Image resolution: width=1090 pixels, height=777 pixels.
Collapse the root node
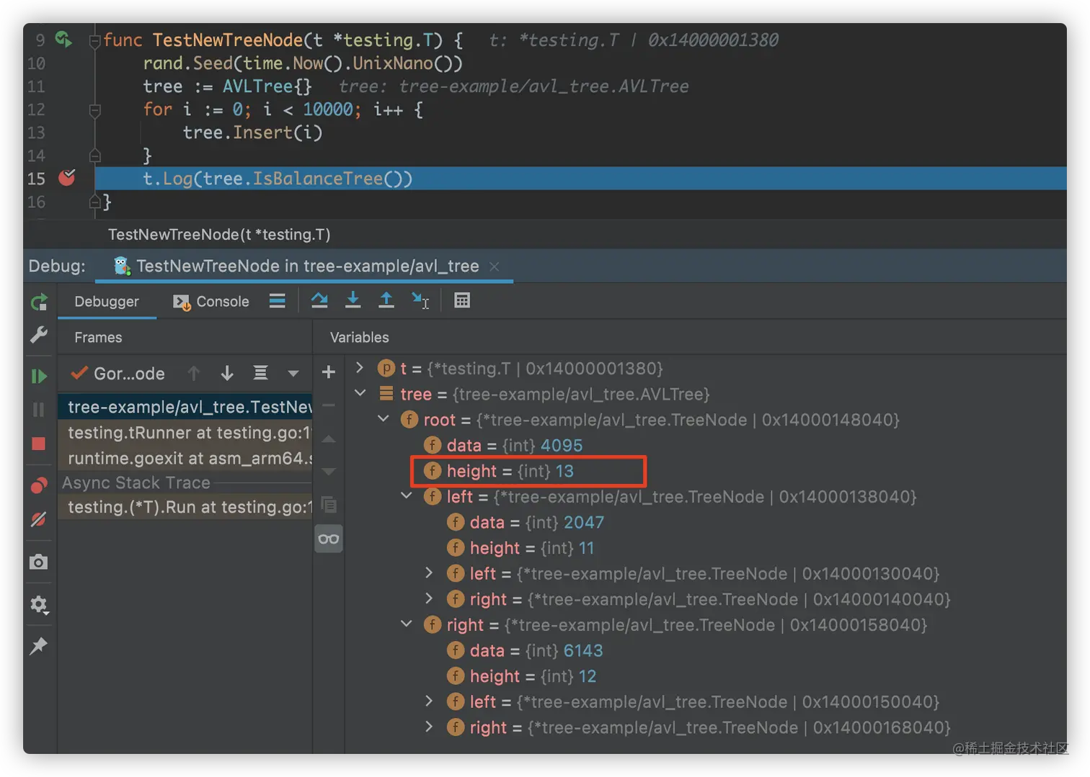[x=384, y=419]
